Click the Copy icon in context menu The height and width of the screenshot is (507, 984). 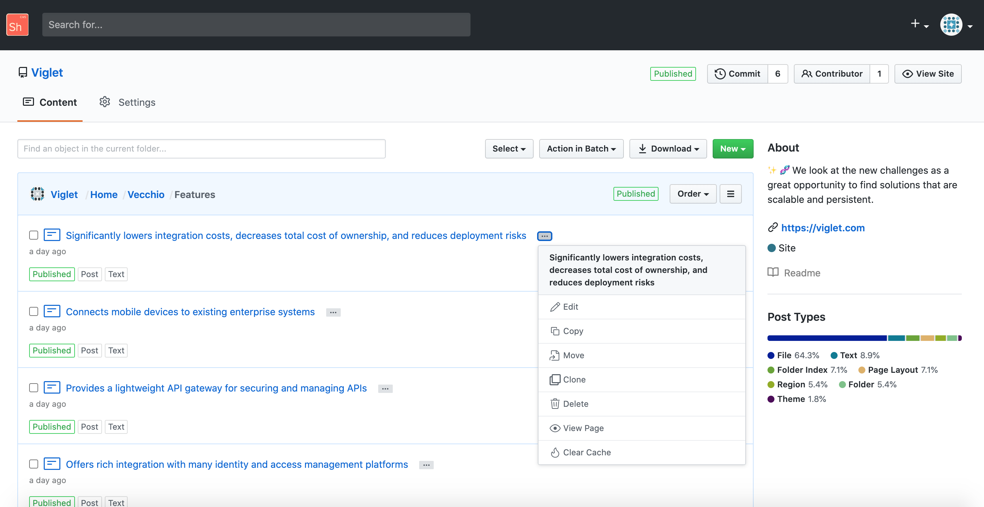click(x=555, y=331)
